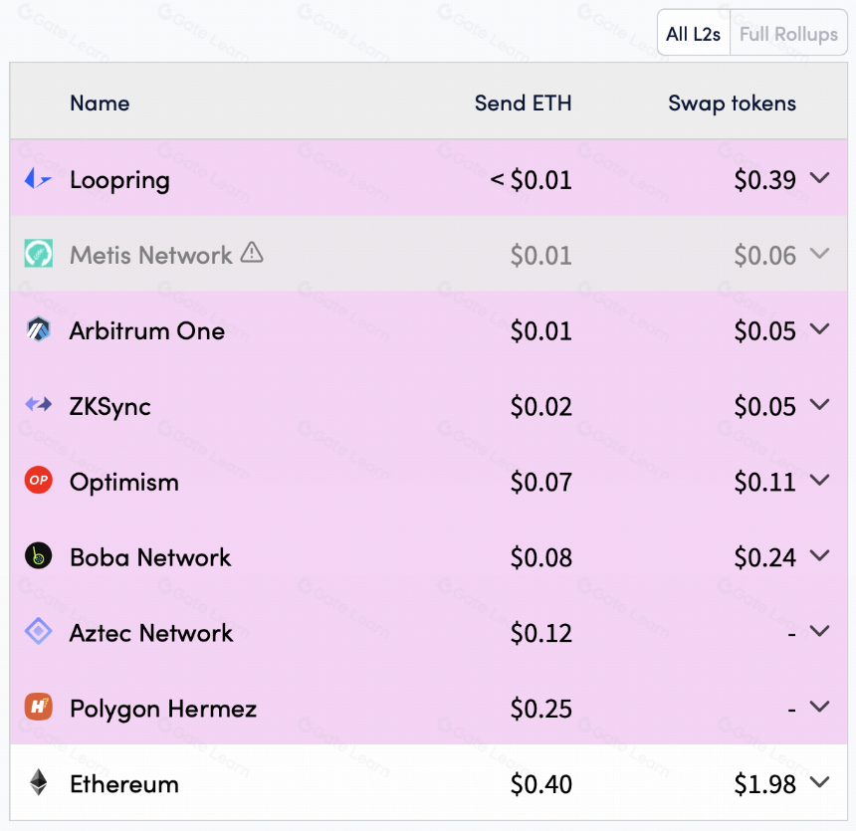Expand the Arbitrum One row details
856x831 pixels.
click(x=820, y=328)
